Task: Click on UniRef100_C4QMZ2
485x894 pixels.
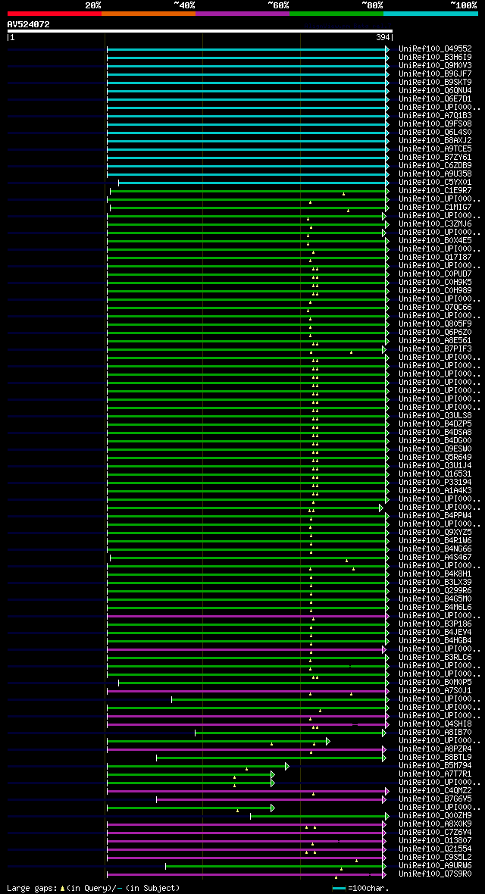Action: pos(435,790)
